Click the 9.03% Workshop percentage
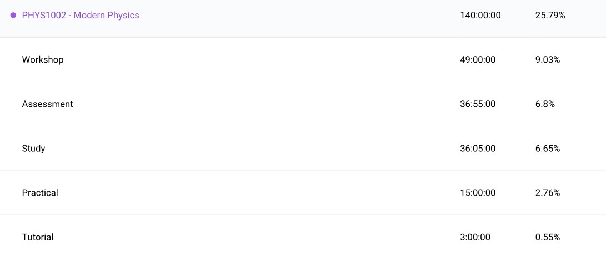 pos(547,60)
